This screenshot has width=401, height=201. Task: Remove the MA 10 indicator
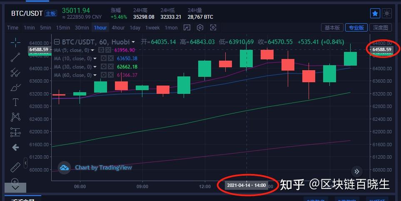[x=110, y=59]
